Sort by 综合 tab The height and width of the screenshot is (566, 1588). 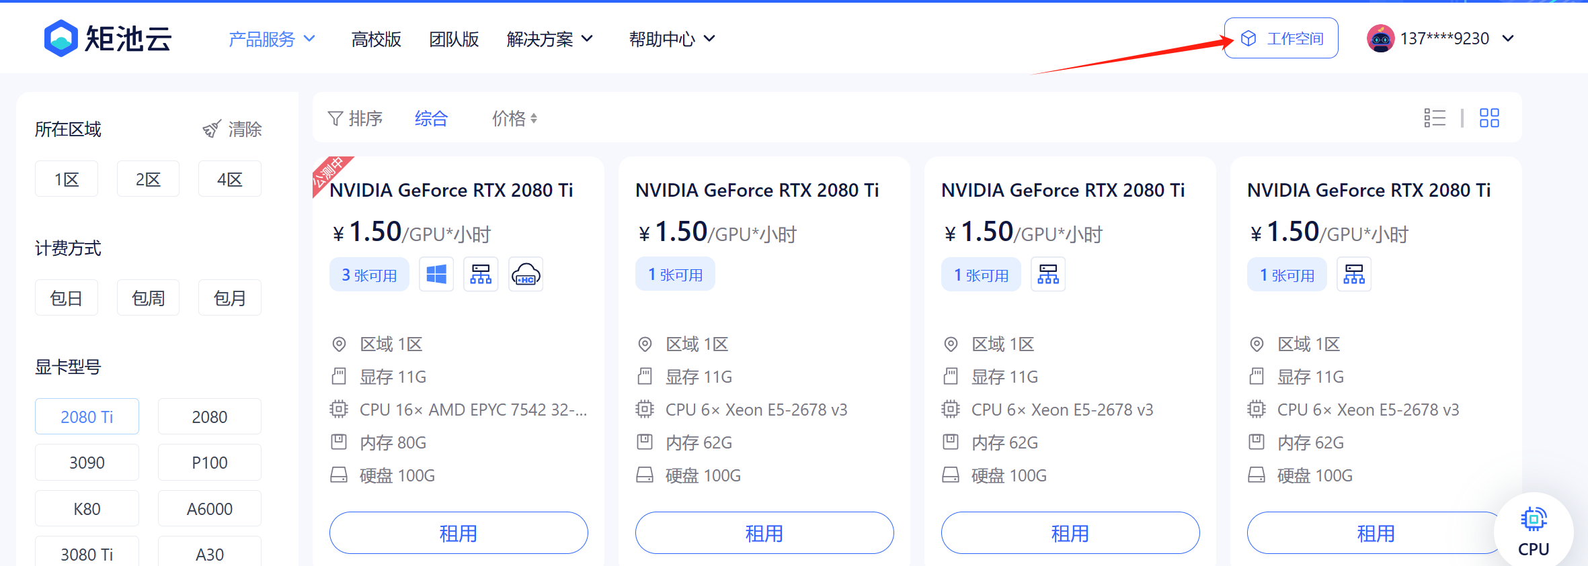tap(431, 118)
